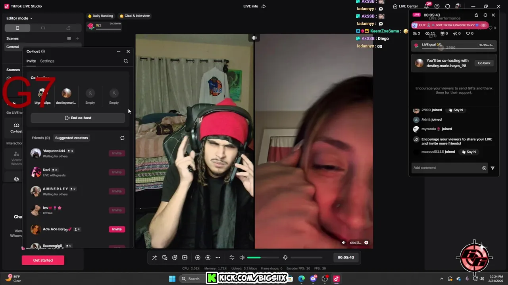Click Get started button
Viewport: 508px width, 285px height.
pyautogui.click(x=43, y=260)
